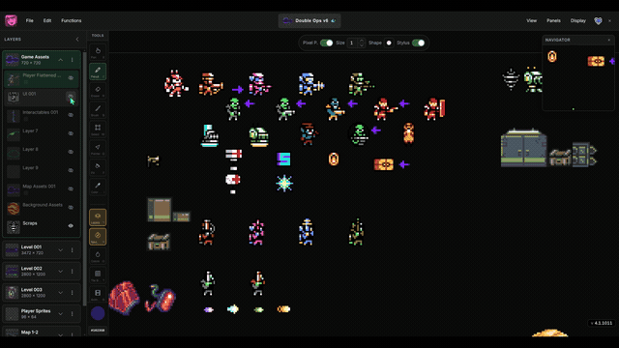The width and height of the screenshot is (619, 348).
Task: Open the Tile tool button
Action: click(x=98, y=275)
